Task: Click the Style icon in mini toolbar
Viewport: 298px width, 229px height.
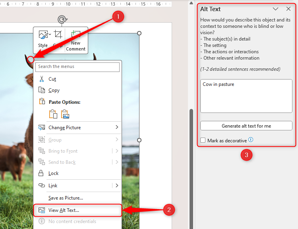Action: pos(43,36)
